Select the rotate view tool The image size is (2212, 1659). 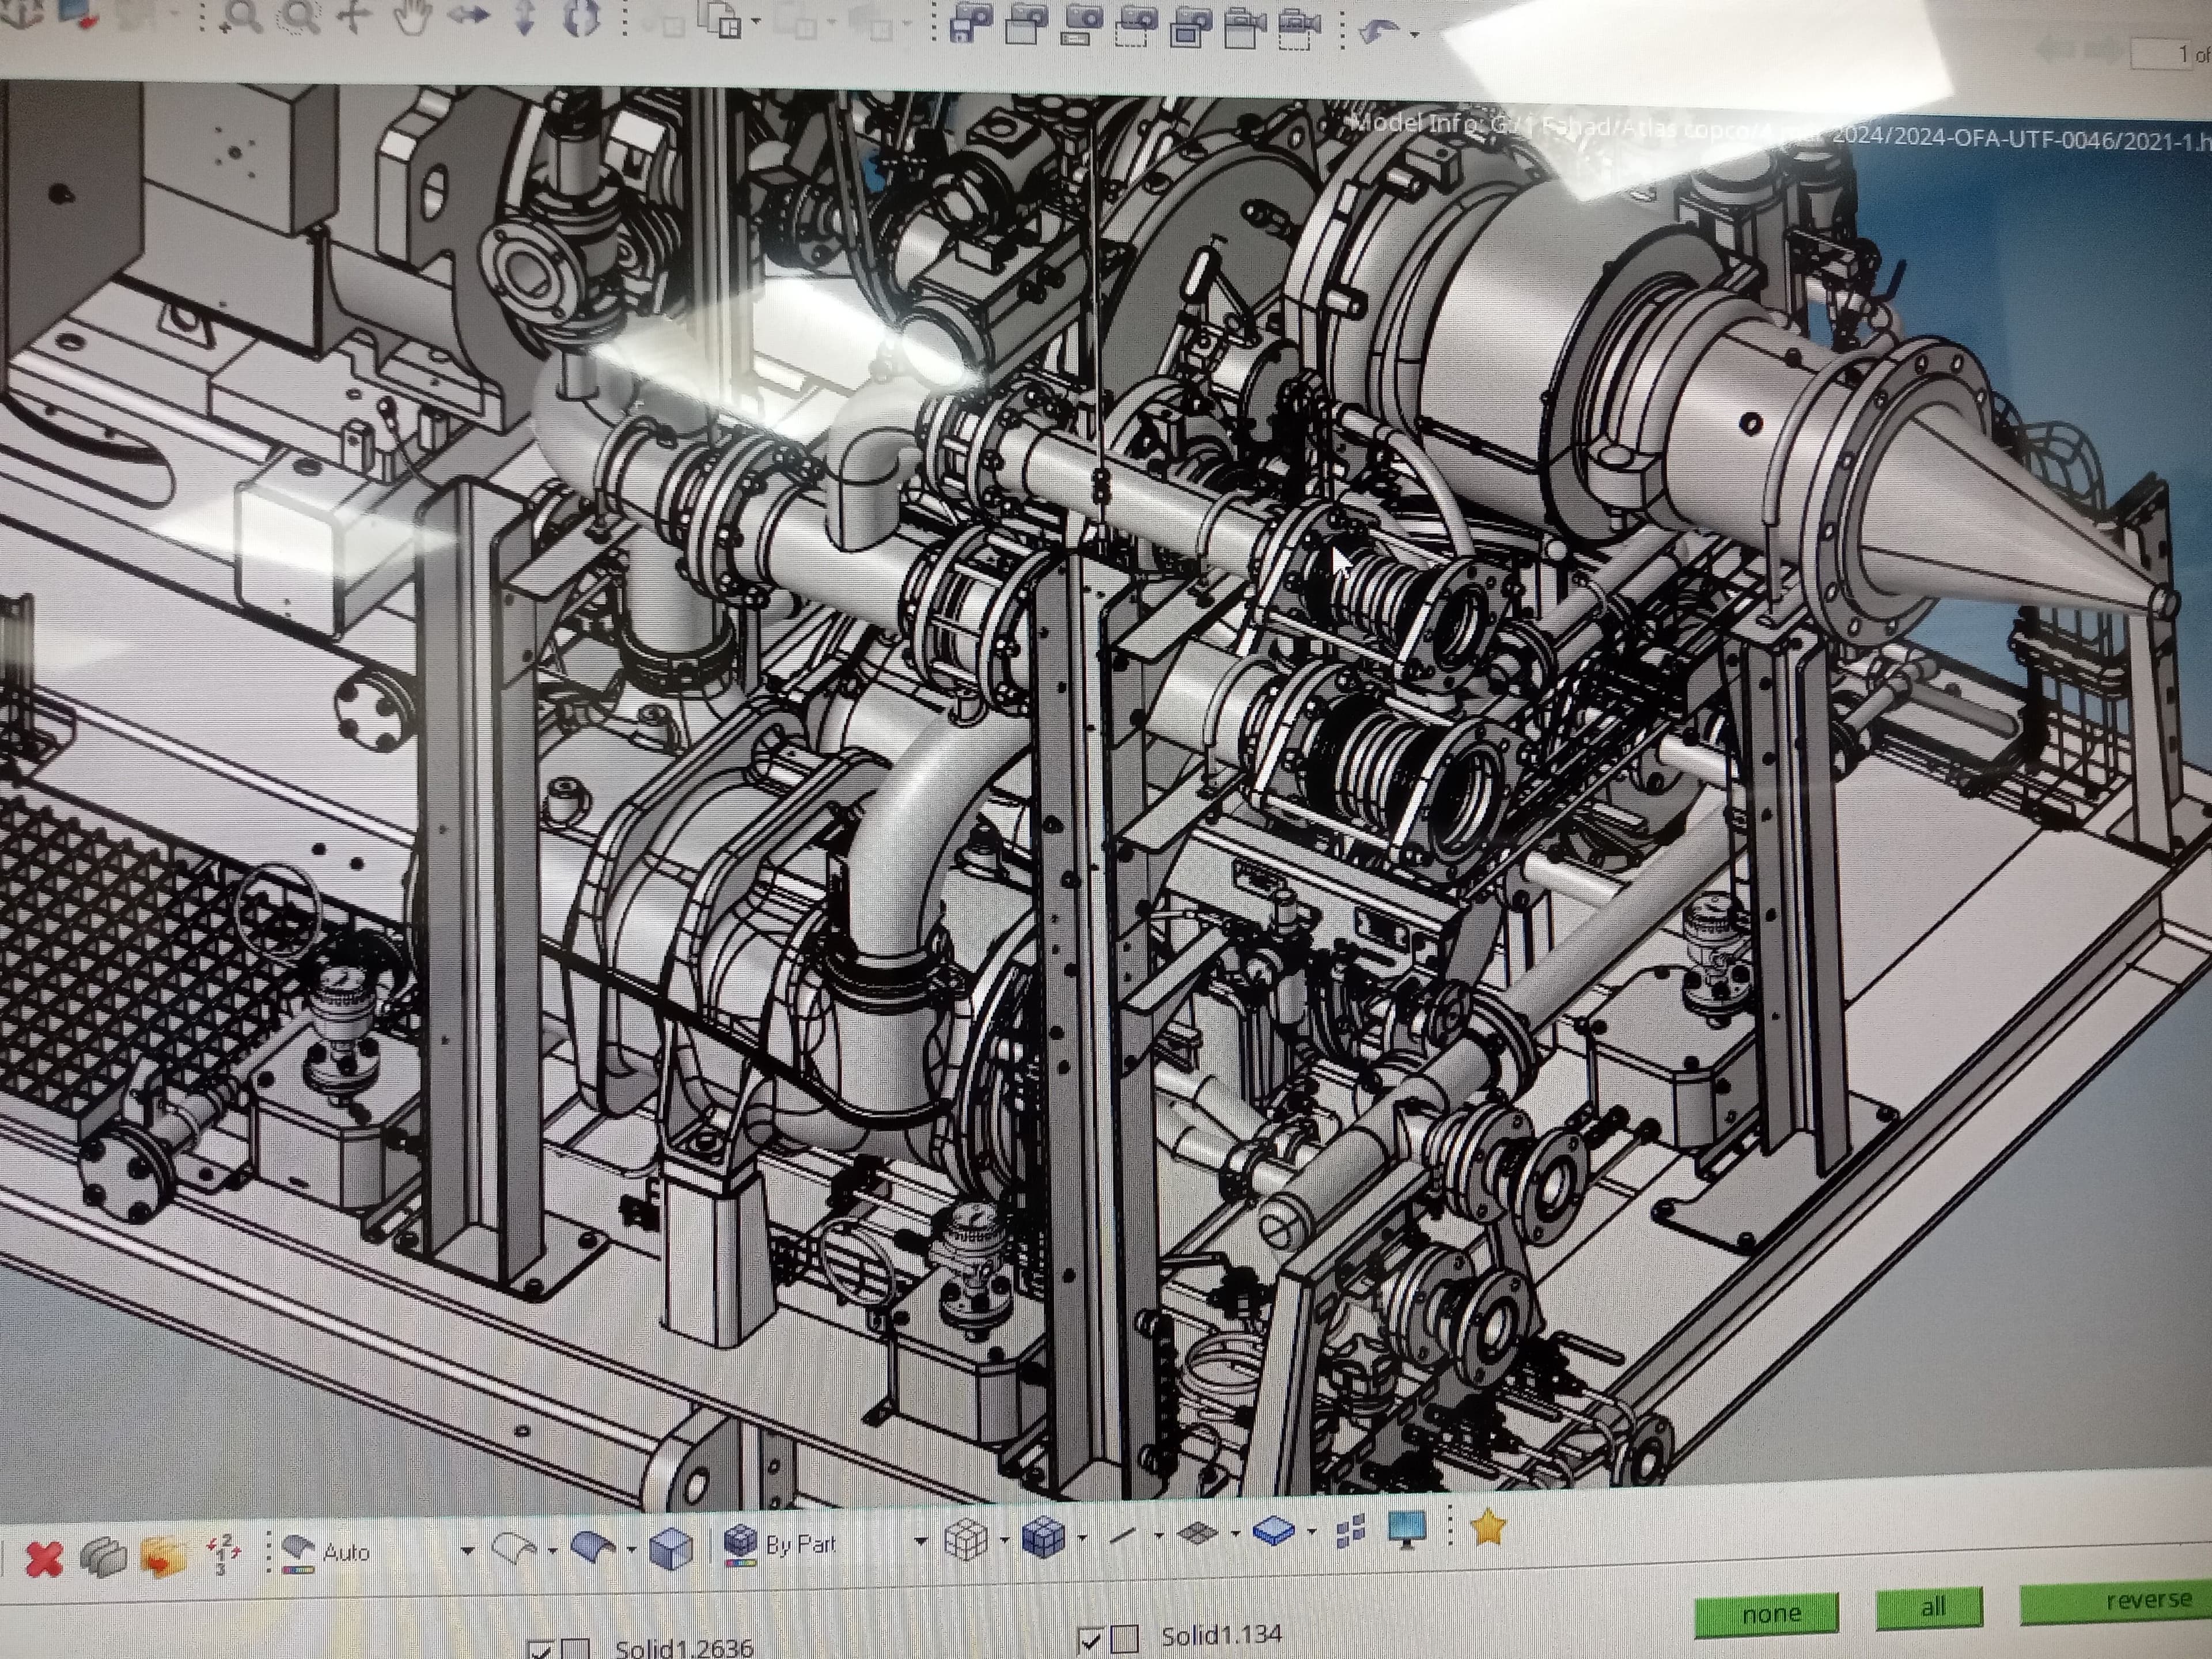(x=581, y=18)
